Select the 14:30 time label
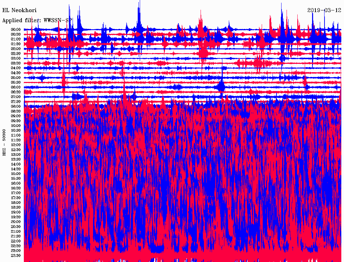Image resolution: width=344 pixels, height=262 pixels. (x=16, y=169)
